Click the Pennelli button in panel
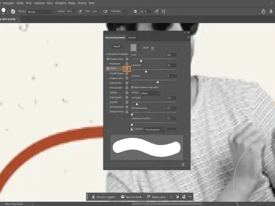The height and width of the screenshot is (206, 275). 117,47
